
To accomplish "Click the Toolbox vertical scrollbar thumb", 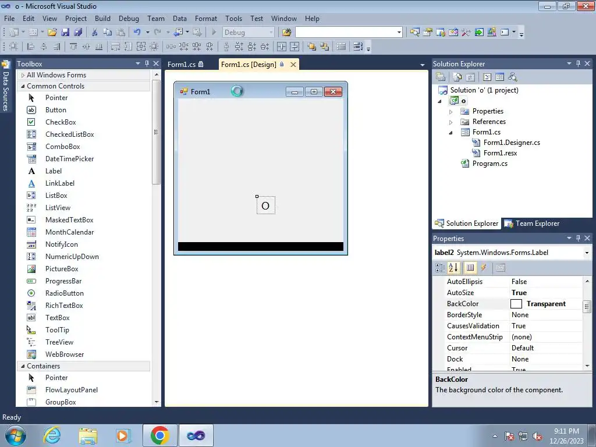I will click(156, 132).
